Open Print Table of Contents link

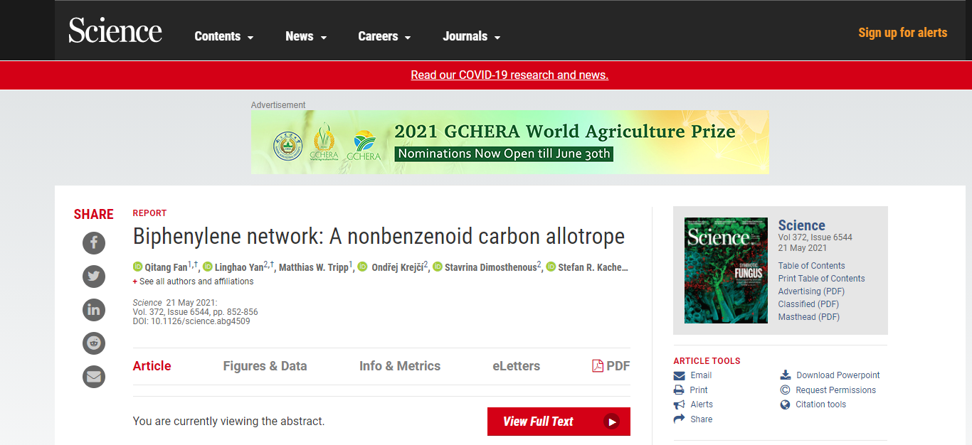pyautogui.click(x=822, y=279)
